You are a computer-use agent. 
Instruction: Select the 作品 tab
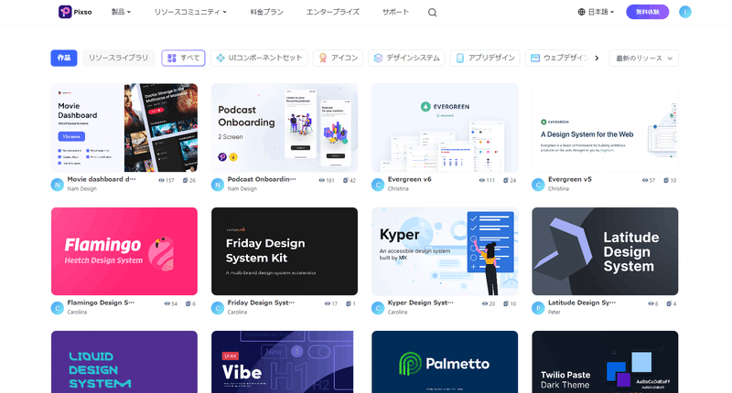64,58
